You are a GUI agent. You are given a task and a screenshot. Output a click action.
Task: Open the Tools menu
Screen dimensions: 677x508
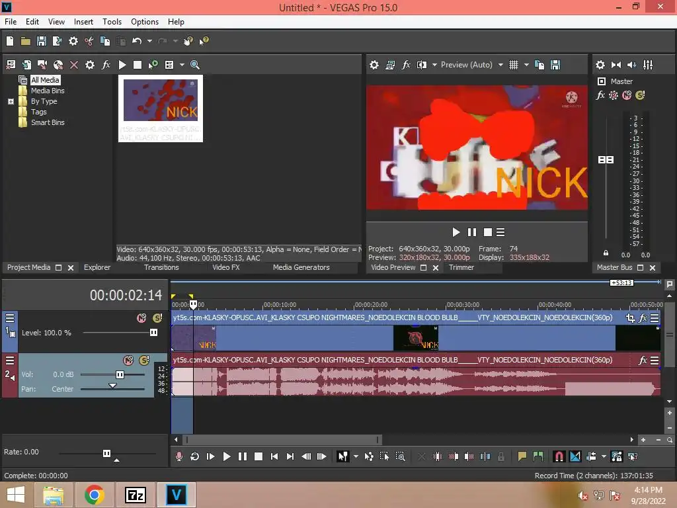112,22
